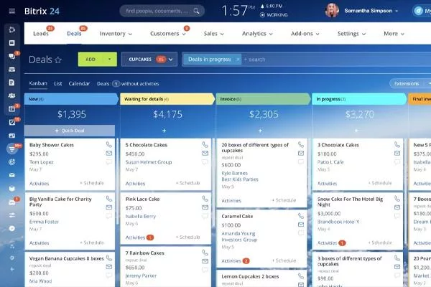This screenshot has width=431, height=287.
Task: Open the chat icon in left sidebar
Action: [11, 43]
